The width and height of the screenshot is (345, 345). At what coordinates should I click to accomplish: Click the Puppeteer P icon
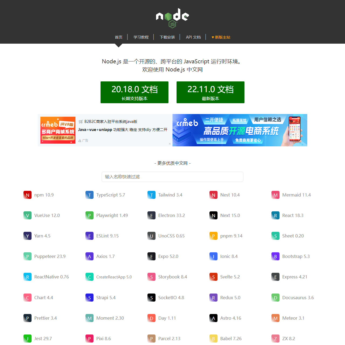pos(27,256)
